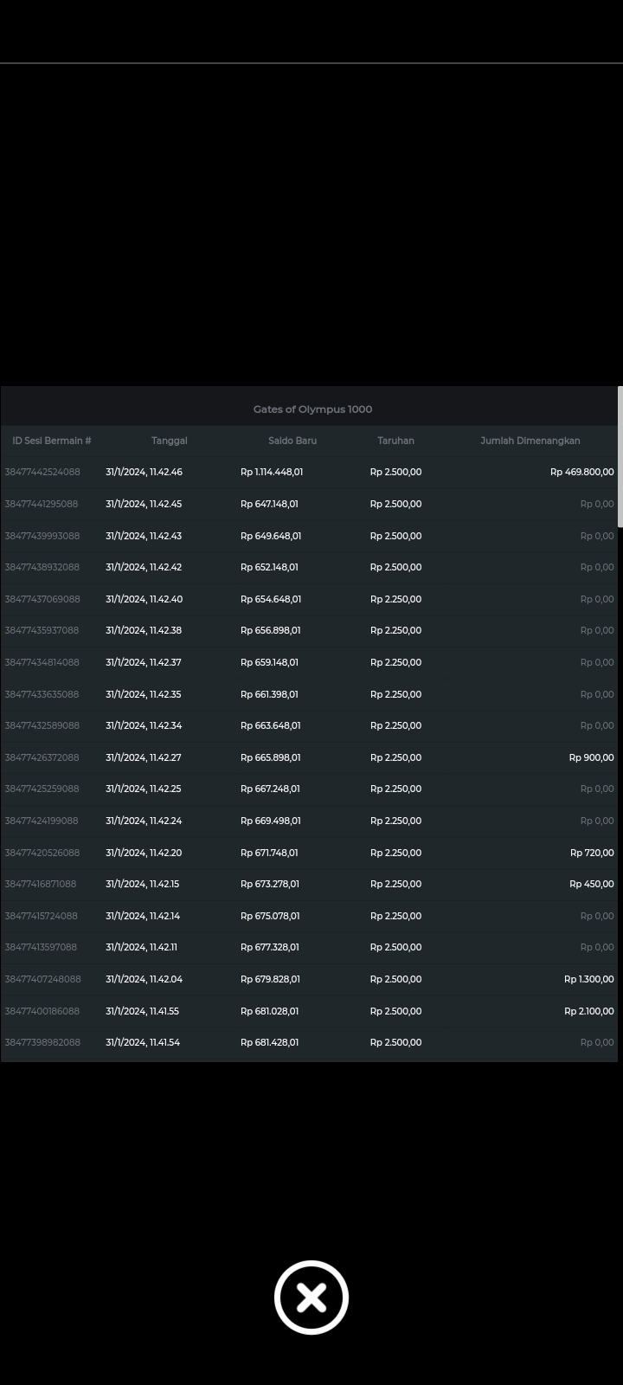Open session ID 38477441295088
The width and height of the screenshot is (623, 1385).
pyautogui.click(x=42, y=504)
